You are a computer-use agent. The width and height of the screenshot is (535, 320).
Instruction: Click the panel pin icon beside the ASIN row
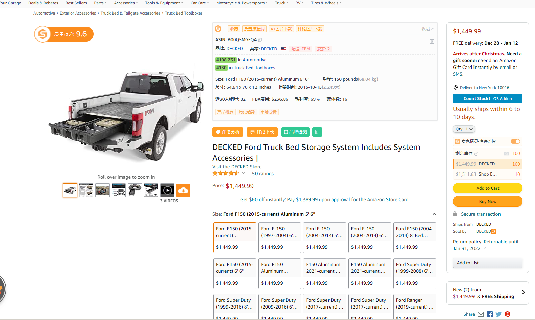click(432, 42)
